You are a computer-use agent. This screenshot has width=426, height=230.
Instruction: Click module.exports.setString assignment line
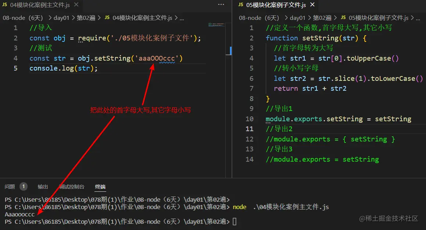(x=338, y=119)
